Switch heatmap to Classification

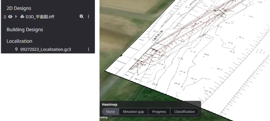(184, 112)
